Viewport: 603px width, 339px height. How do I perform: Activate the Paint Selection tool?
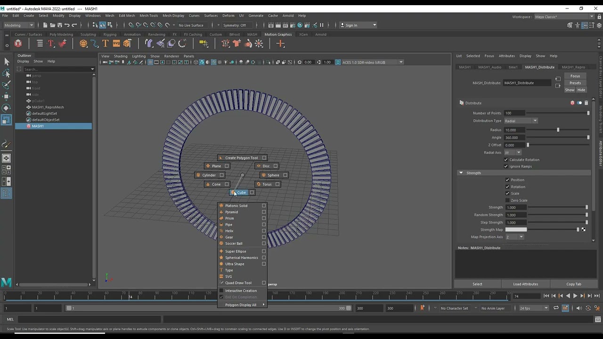[7, 85]
